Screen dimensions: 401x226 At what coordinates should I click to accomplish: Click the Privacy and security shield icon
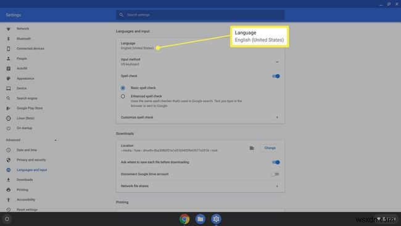[x=9, y=160]
